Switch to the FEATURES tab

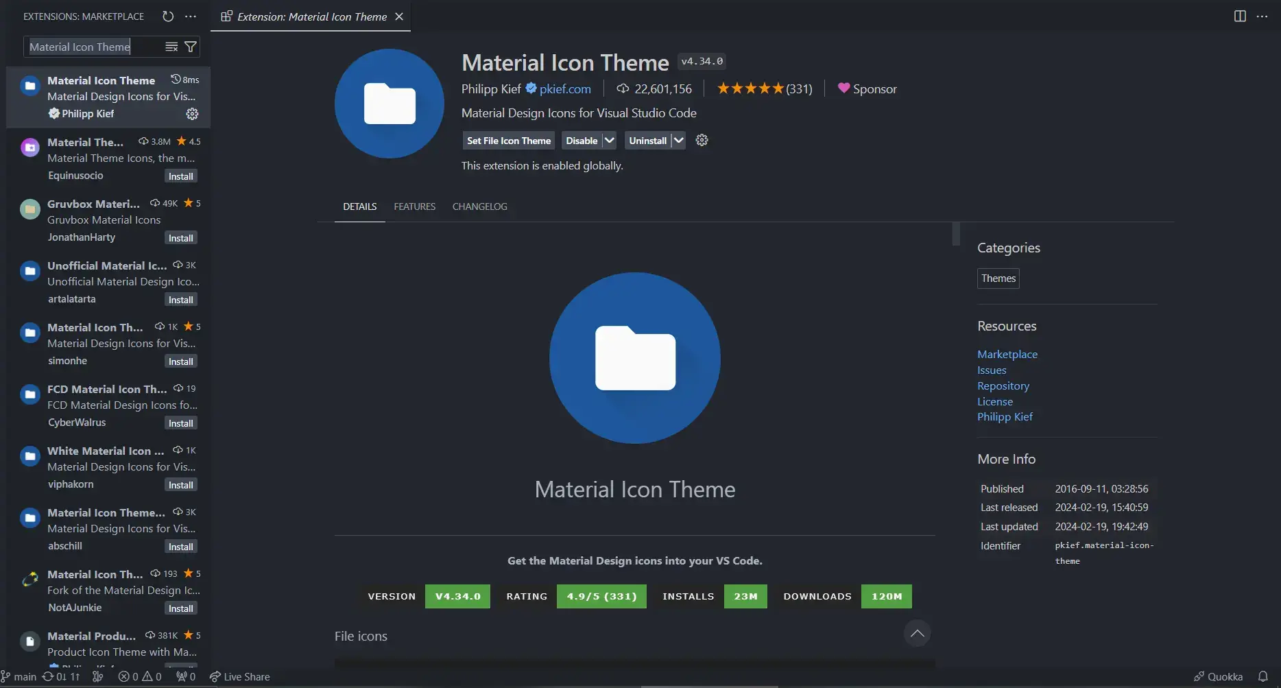tap(414, 206)
